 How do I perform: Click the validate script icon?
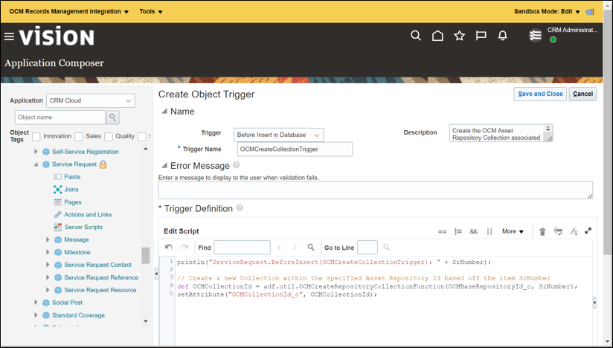[558, 231]
